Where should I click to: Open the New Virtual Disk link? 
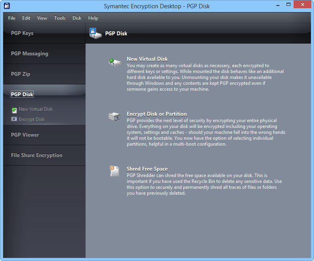(147, 58)
